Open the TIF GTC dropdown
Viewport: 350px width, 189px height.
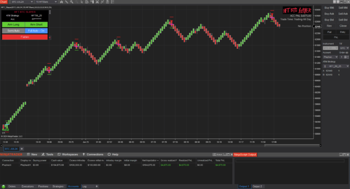coord(344,48)
